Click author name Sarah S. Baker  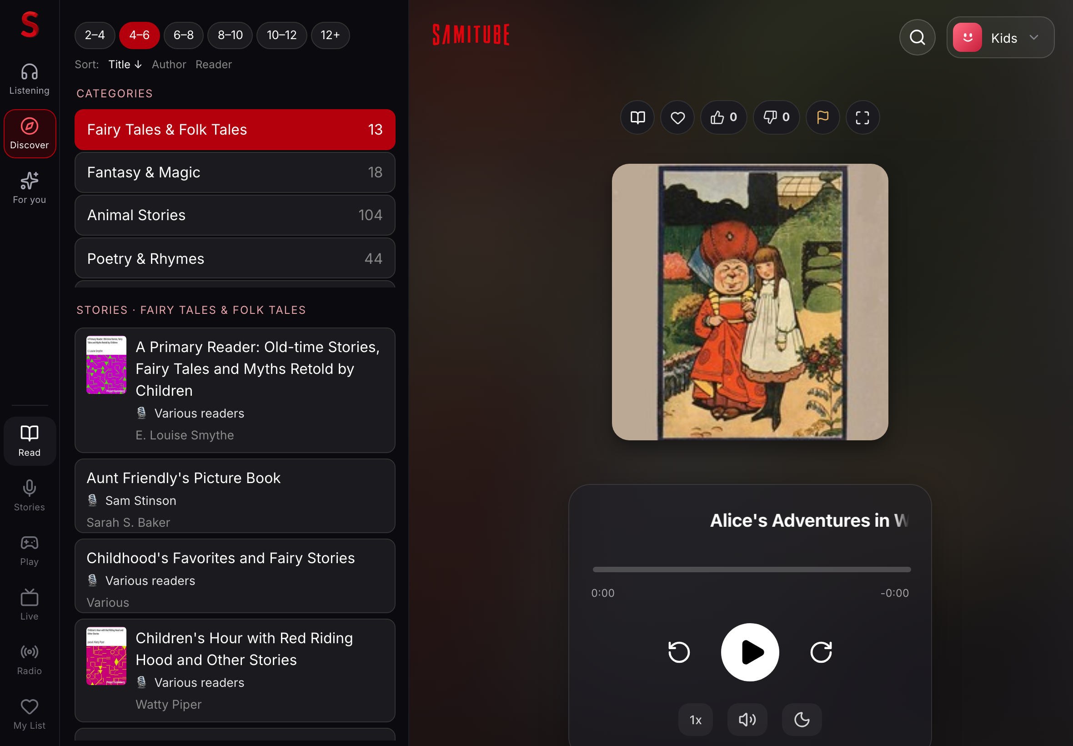pos(128,523)
